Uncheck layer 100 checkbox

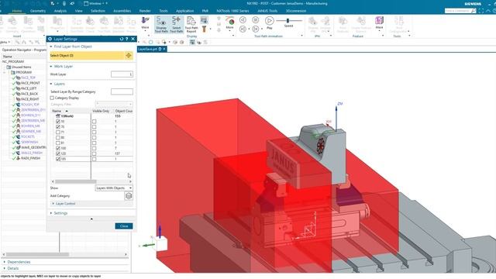(x=58, y=148)
